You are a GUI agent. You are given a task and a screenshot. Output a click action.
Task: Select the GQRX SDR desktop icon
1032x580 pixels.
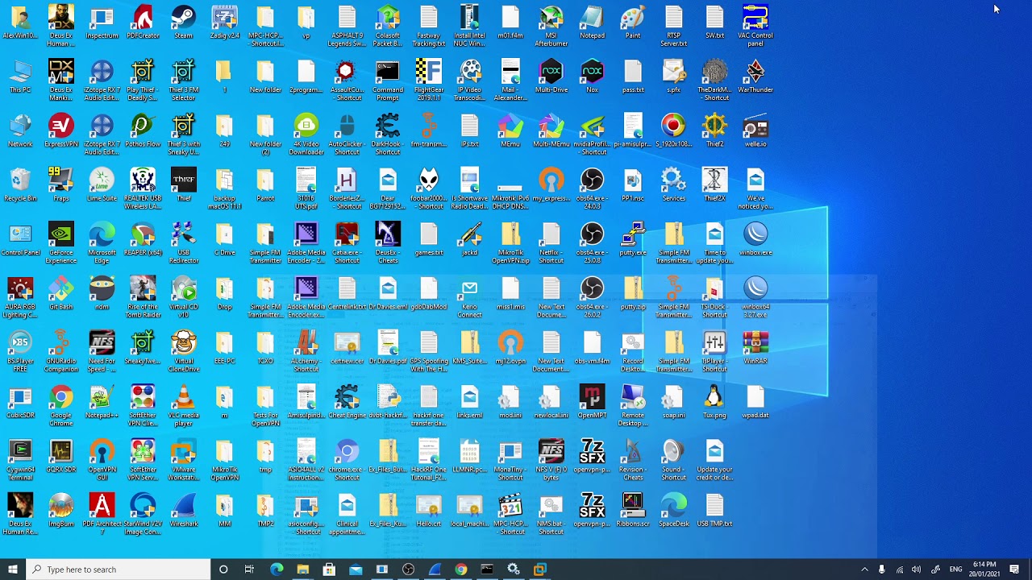(61, 456)
